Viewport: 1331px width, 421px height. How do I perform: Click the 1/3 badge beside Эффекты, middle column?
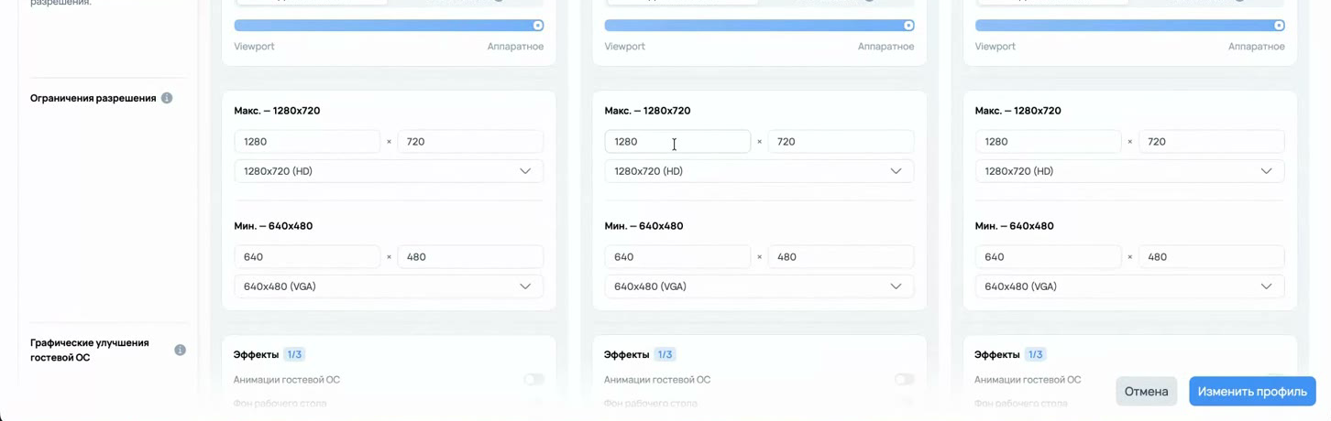(665, 354)
